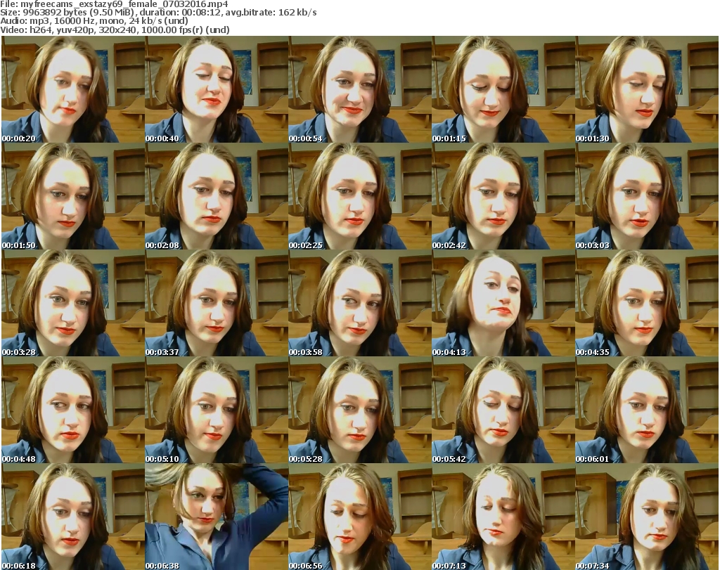Image resolution: width=720 pixels, height=570 pixels.
Task: Select the thumbnail at 00:01:30
Action: point(646,89)
